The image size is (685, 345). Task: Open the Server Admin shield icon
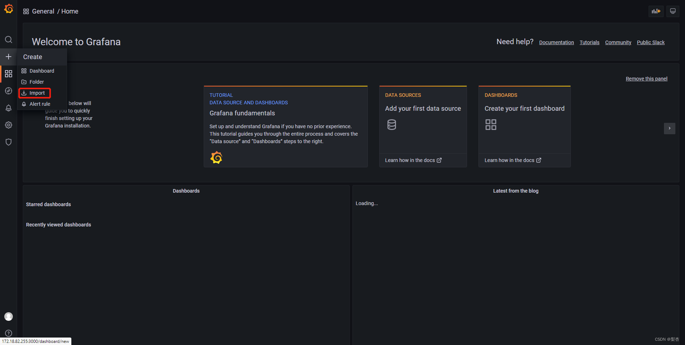(x=9, y=142)
